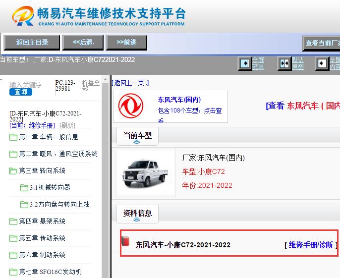Click the default view layout icon

[284, 63]
